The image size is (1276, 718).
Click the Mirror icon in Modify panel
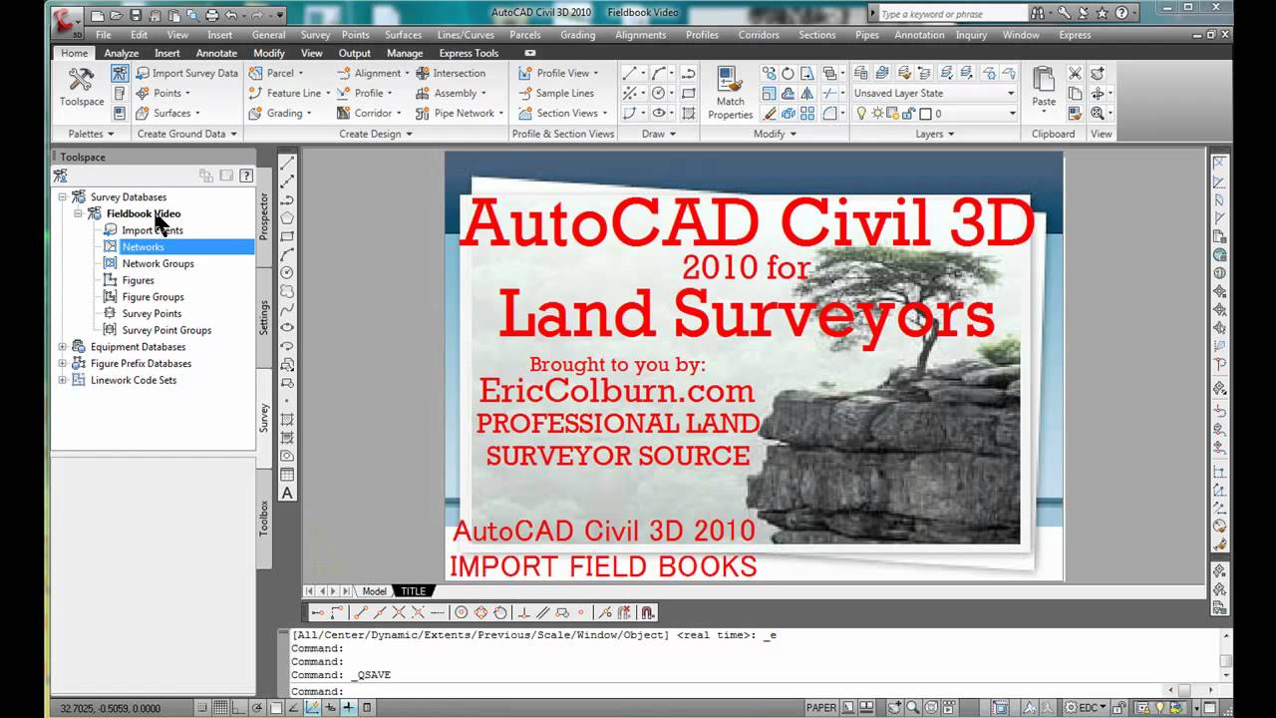[x=807, y=93]
